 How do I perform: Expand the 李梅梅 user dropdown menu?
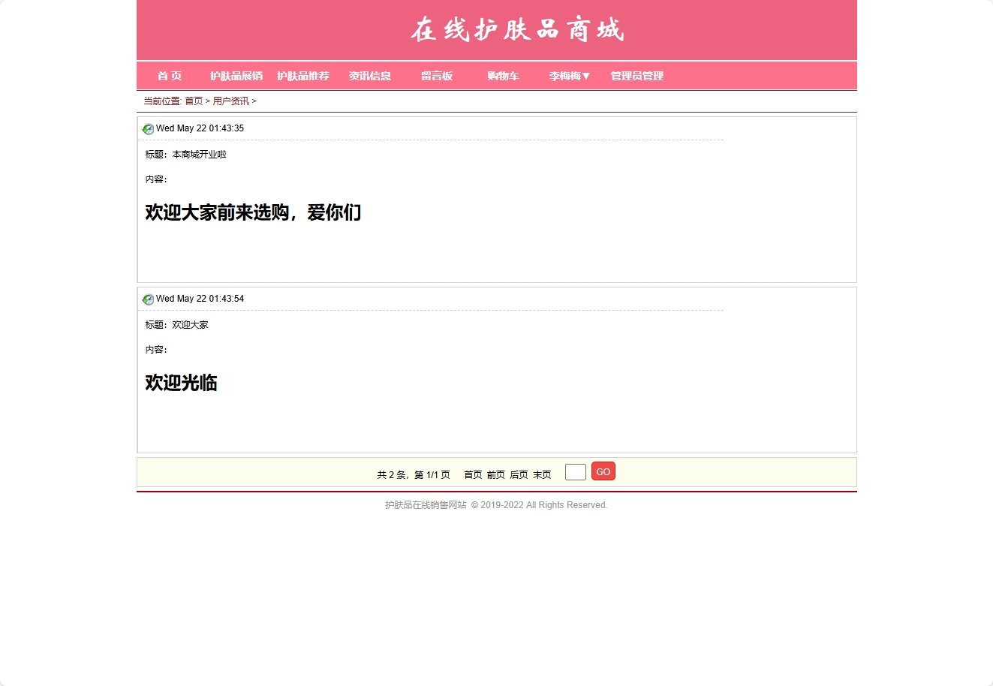568,76
